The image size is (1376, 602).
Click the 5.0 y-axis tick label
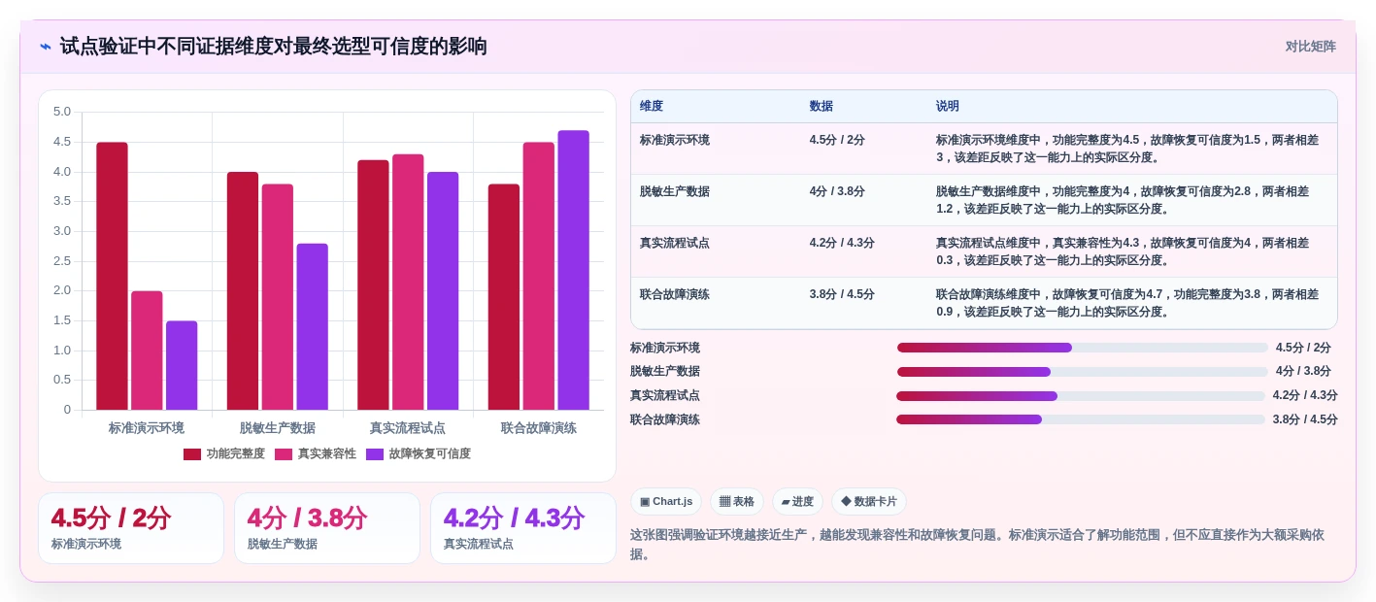(x=62, y=112)
